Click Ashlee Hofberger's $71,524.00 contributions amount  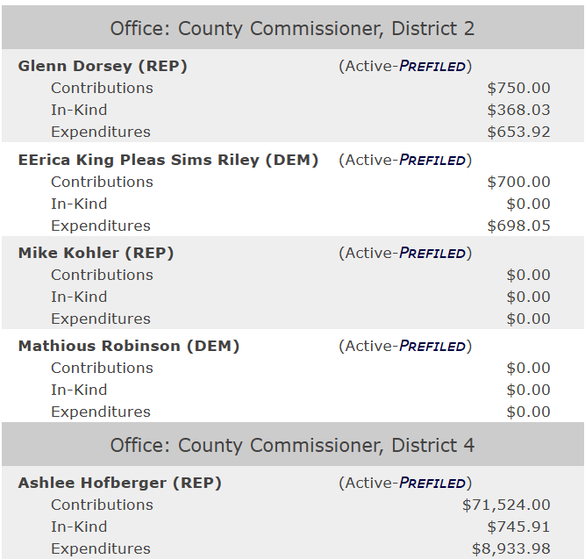pos(506,505)
